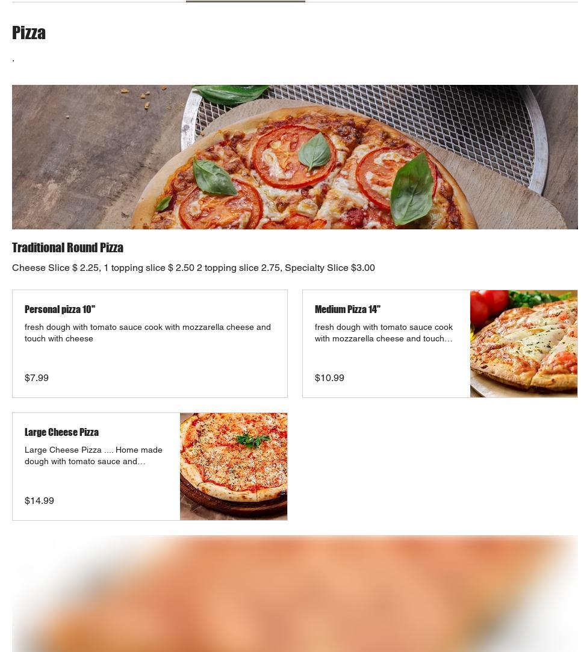Click the $10.99 price on Medium Pizza

[x=329, y=377]
